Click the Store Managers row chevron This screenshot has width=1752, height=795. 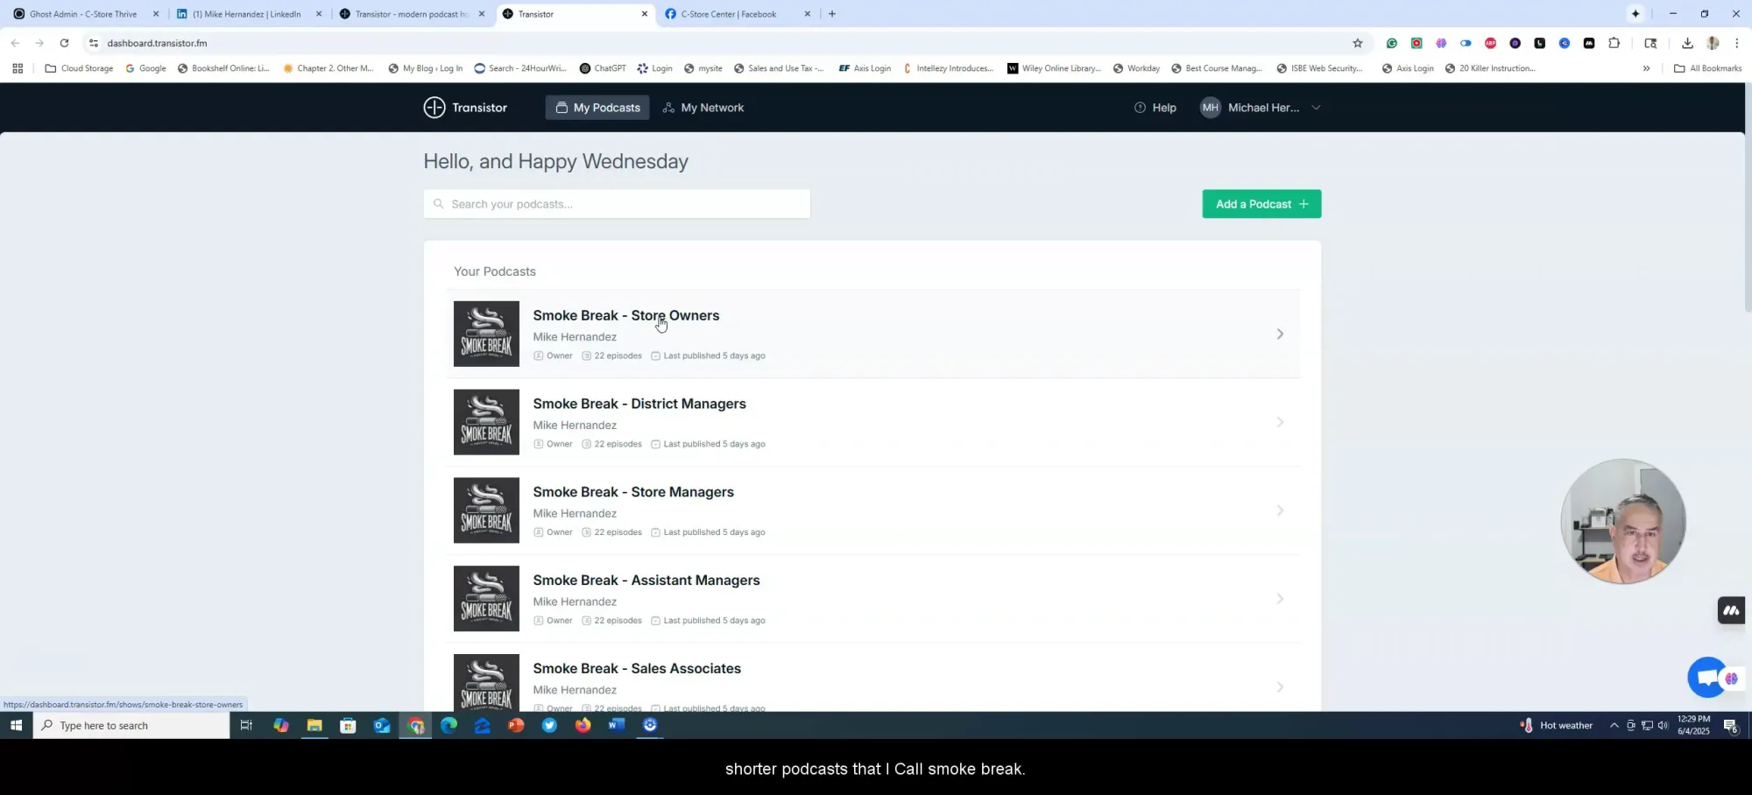[1280, 510]
